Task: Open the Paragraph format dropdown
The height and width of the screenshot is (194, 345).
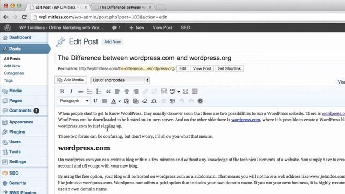Action: click(x=74, y=101)
